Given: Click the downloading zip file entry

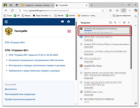Looking at the screenshot, I should (105, 30).
